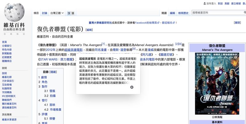
Task: Click the 歡迎報名 external link
Action: pos(168,23)
